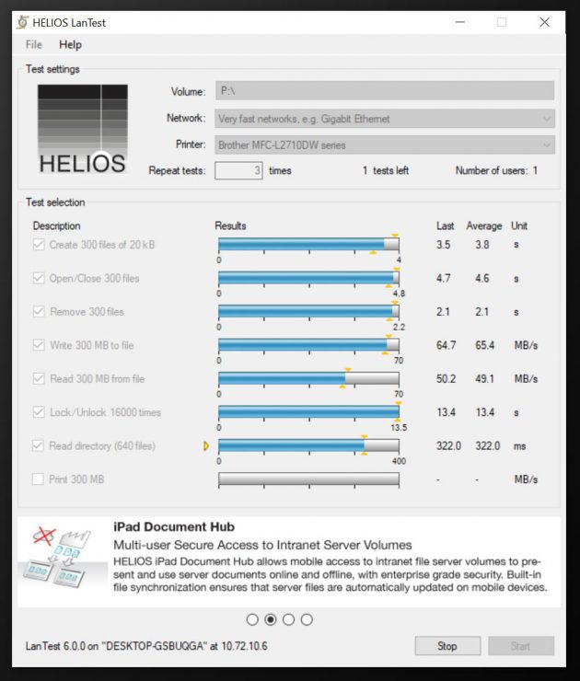Click the disabled Start button

(x=521, y=646)
